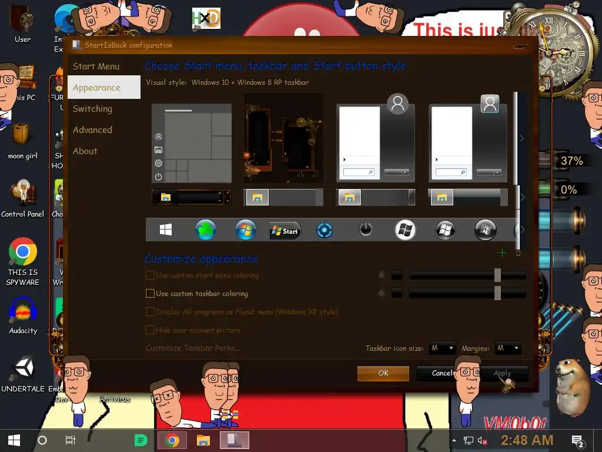The width and height of the screenshot is (602, 452).
Task: Open the Windows Start button on taskbar
Action: click(14, 440)
